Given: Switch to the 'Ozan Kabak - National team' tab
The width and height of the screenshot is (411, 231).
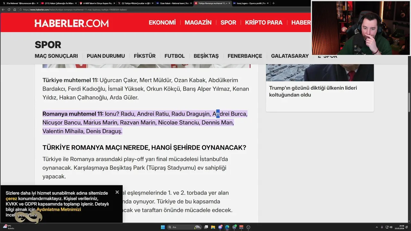Looking at the screenshot, I should pyautogui.click(x=173, y=3).
